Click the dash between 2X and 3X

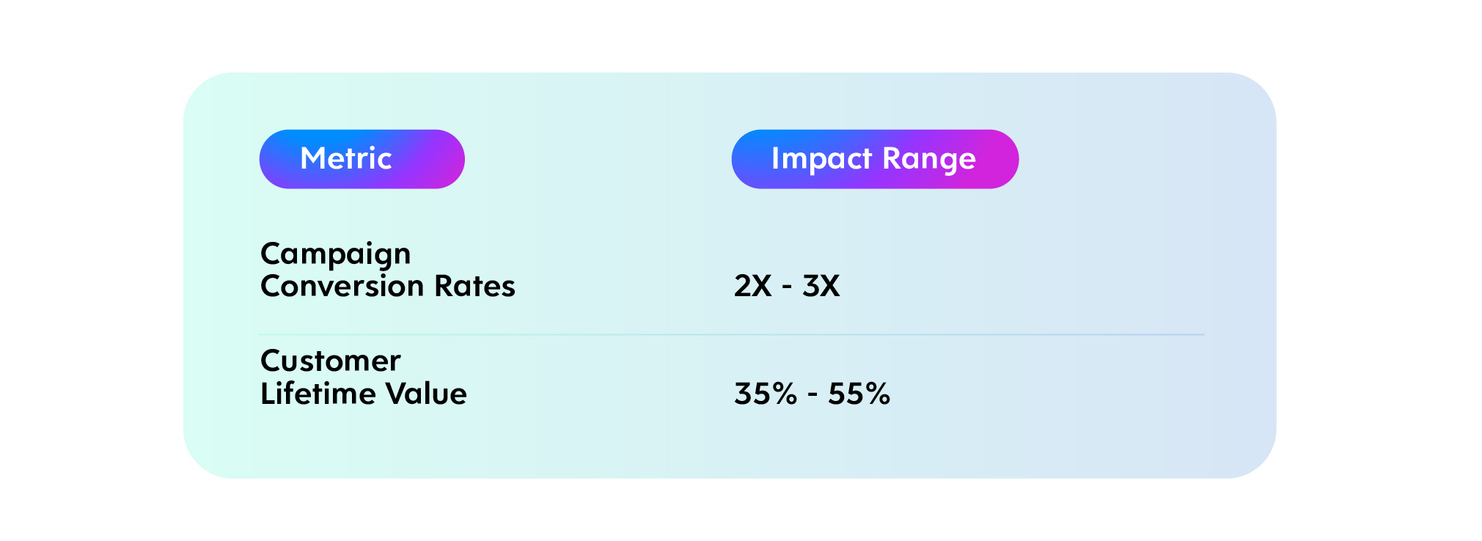(x=788, y=287)
